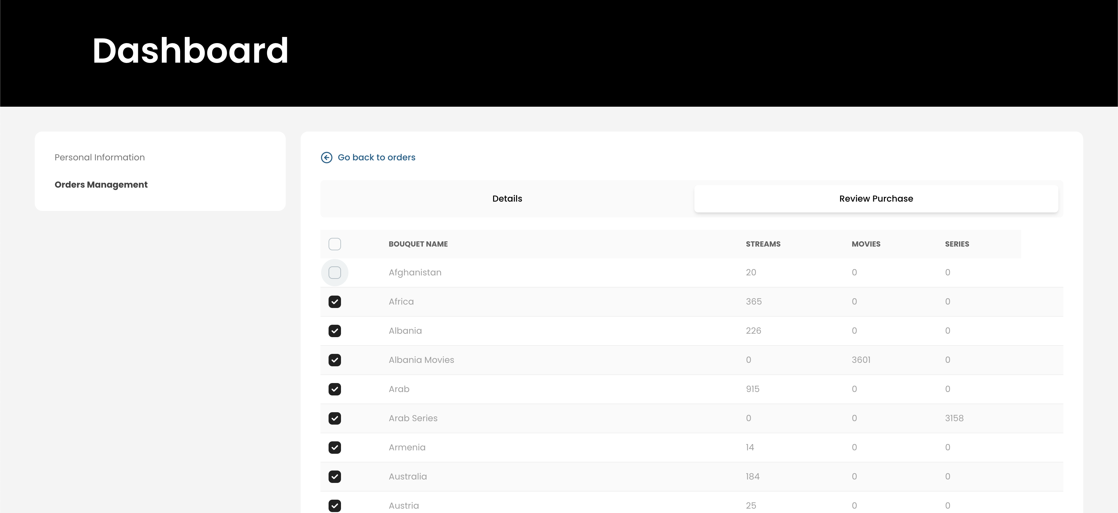Uncheck the Armenia bouquet checkbox
Image resolution: width=1118 pixels, height=513 pixels.
(334, 448)
